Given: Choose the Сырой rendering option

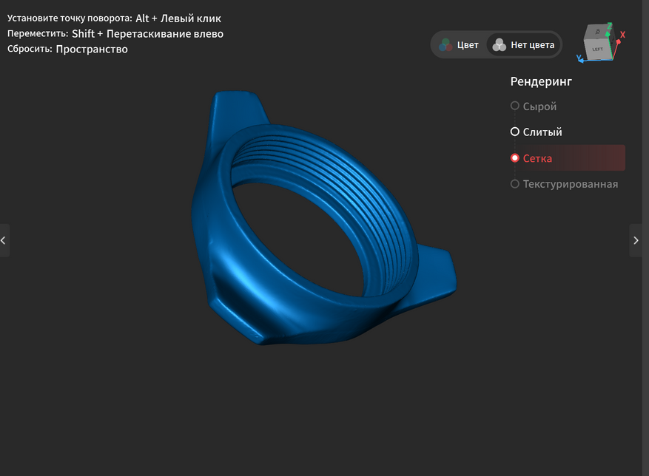Looking at the screenshot, I should pyautogui.click(x=534, y=106).
